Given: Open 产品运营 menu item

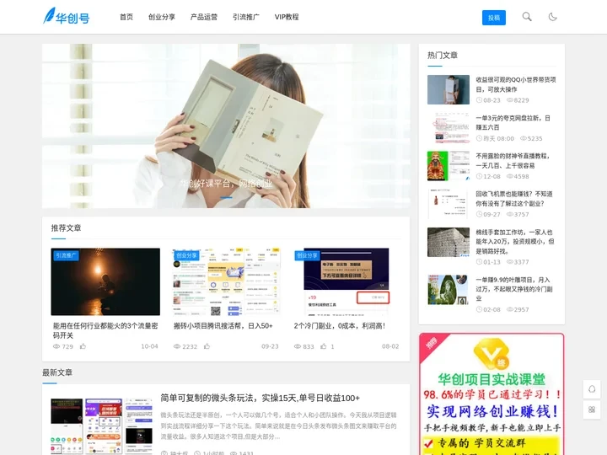Looking at the screenshot, I should coord(204,17).
